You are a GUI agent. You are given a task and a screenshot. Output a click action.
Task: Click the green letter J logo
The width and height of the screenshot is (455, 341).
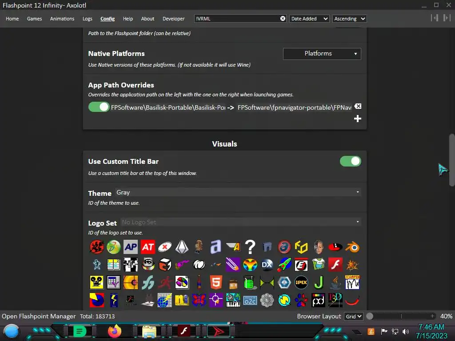tap(319, 282)
